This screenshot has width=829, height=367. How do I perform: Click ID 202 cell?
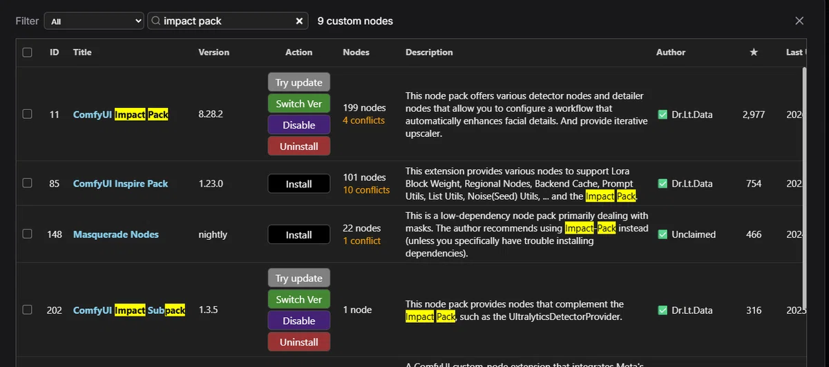pyautogui.click(x=55, y=310)
